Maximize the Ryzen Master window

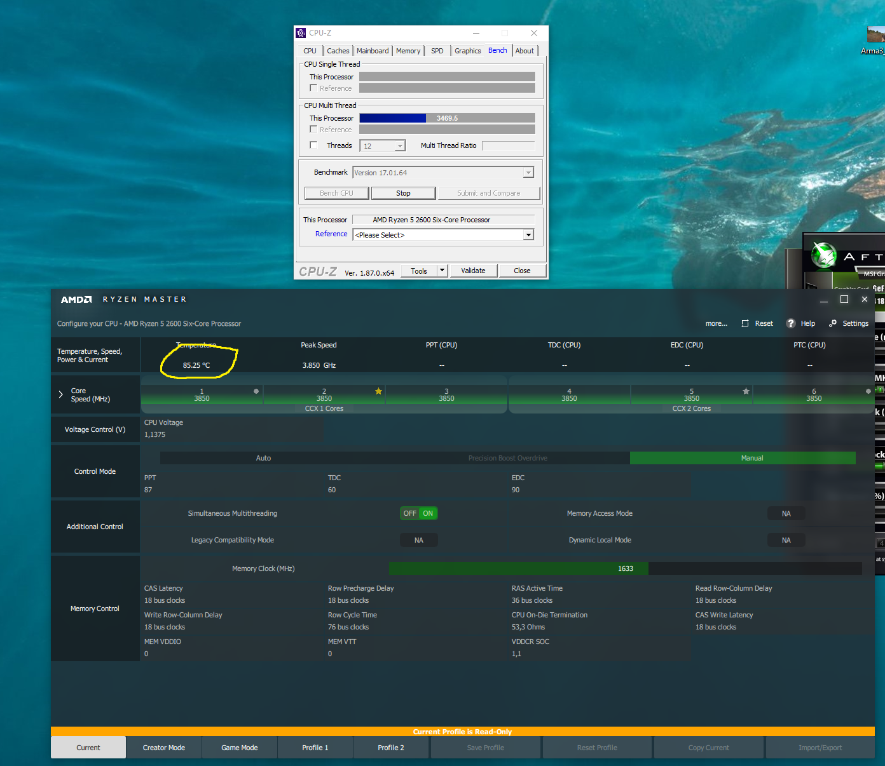(844, 299)
